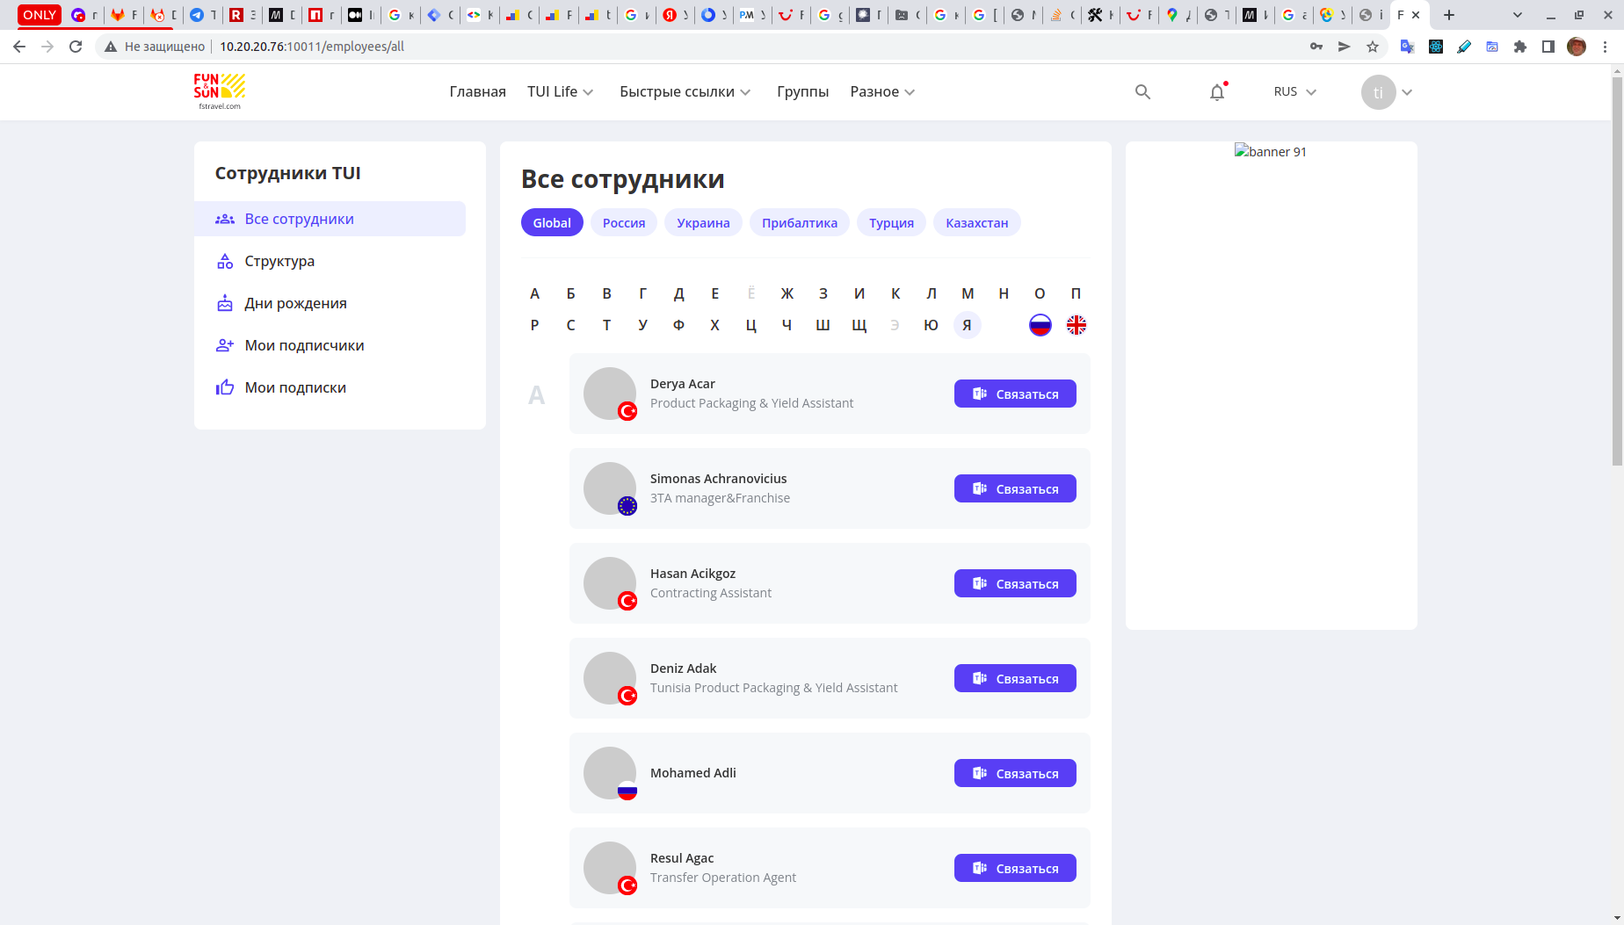Open a new browser tab
1624x925 pixels.
[1449, 15]
